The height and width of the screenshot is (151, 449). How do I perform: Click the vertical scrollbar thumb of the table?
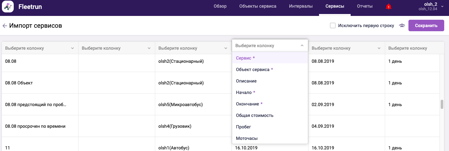click(x=442, y=104)
